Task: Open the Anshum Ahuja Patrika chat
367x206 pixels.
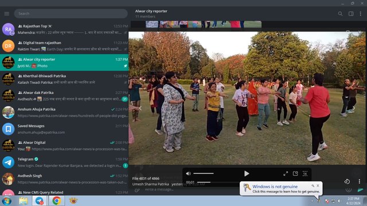Action: point(64,112)
